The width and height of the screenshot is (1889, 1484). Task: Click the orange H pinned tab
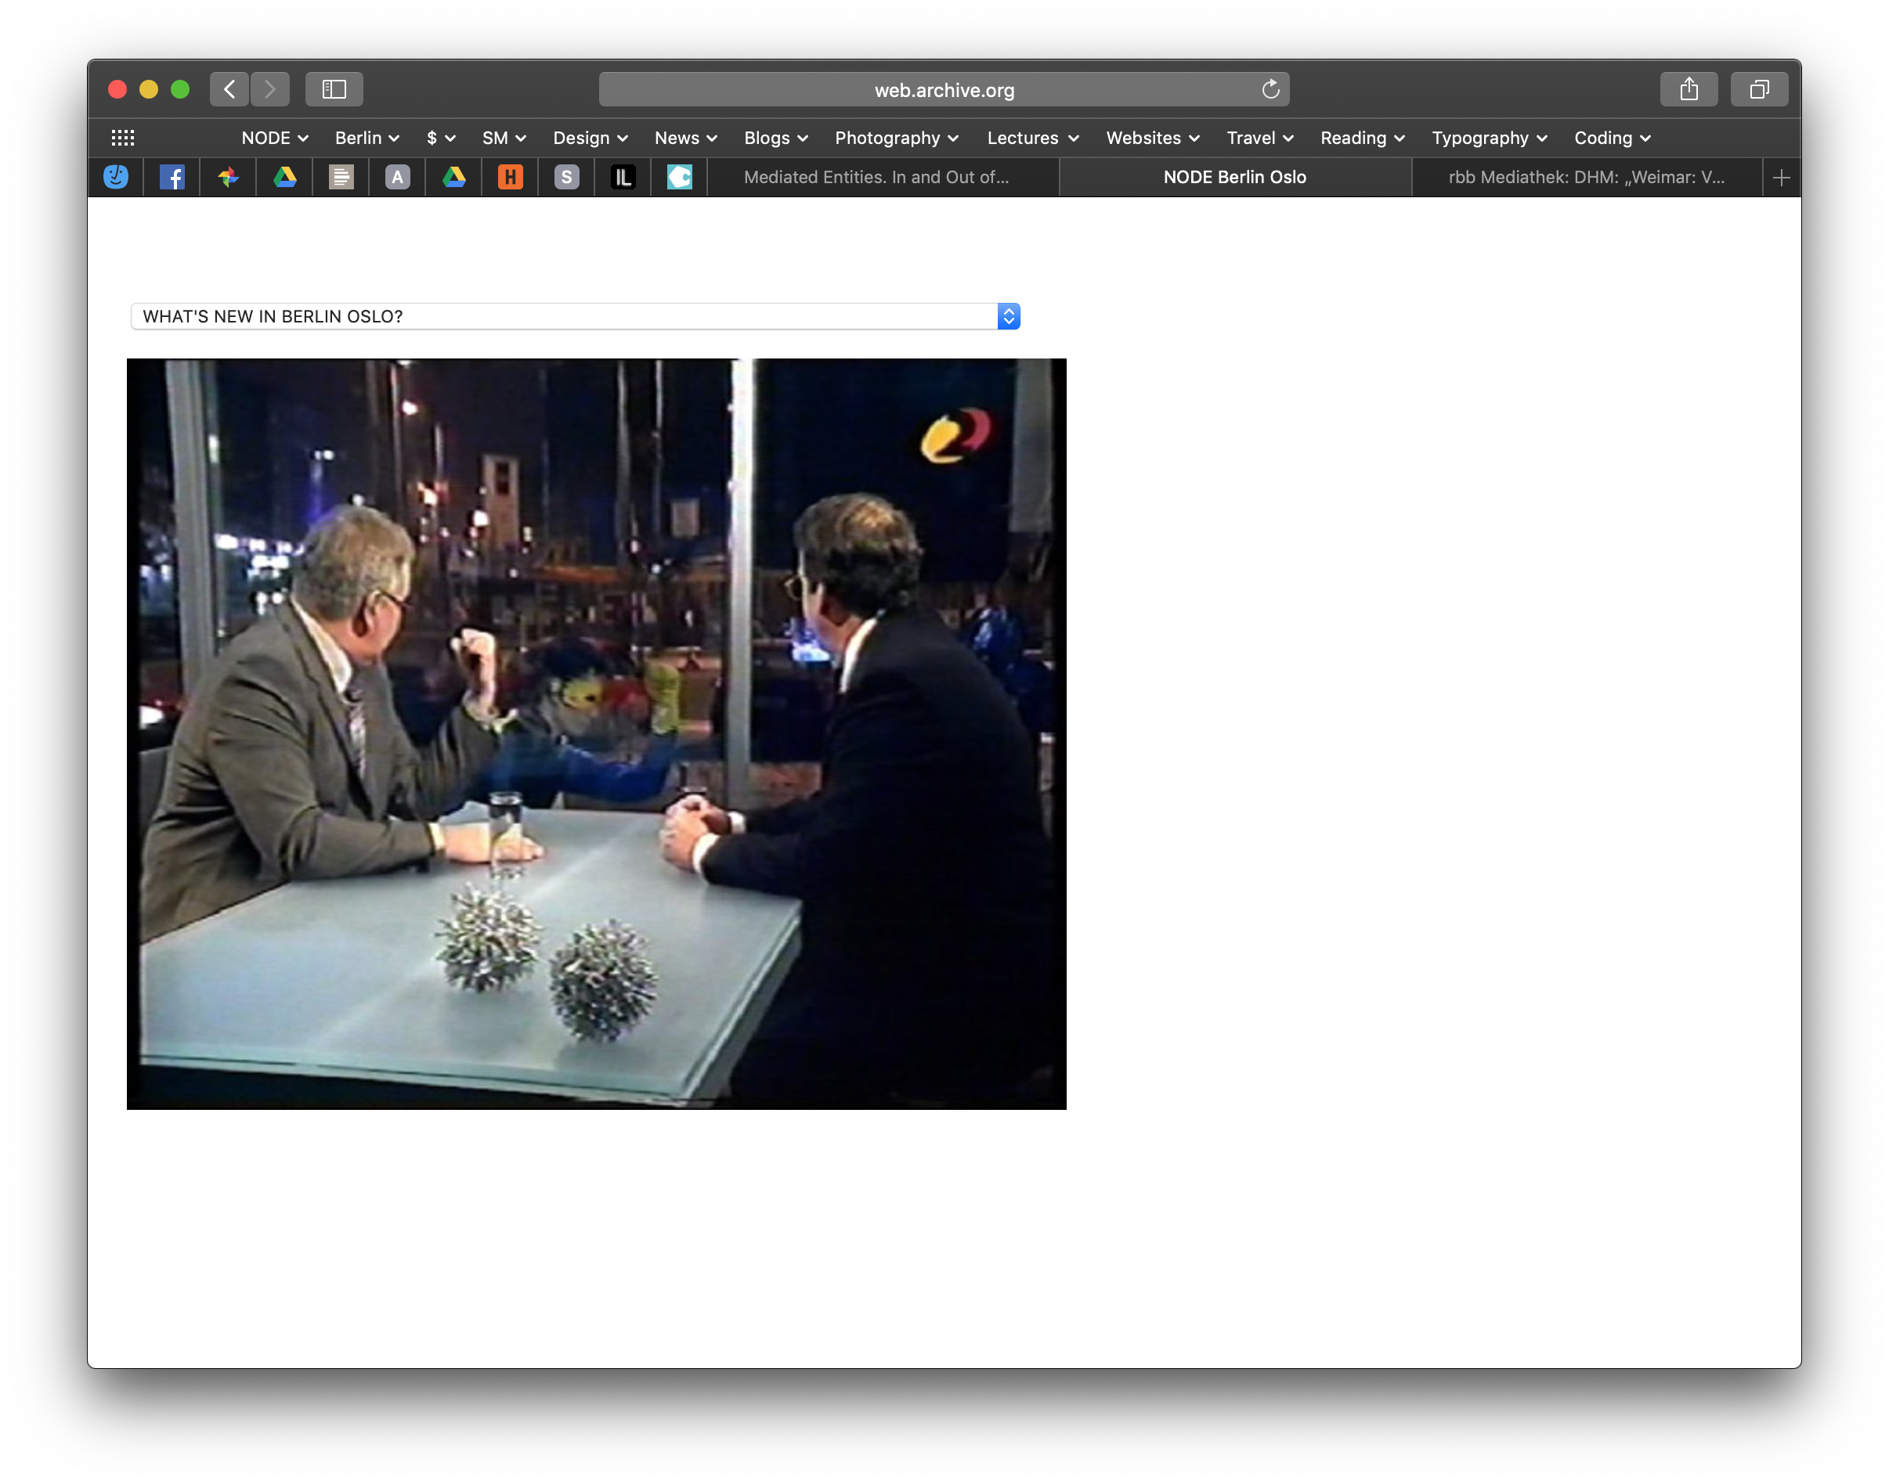click(x=511, y=177)
